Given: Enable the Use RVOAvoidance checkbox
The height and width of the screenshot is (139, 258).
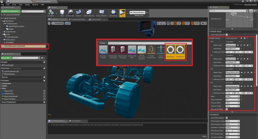Looking at the screenshot, I should (x=227, y=118).
